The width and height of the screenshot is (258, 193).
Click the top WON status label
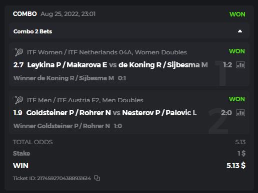(237, 14)
